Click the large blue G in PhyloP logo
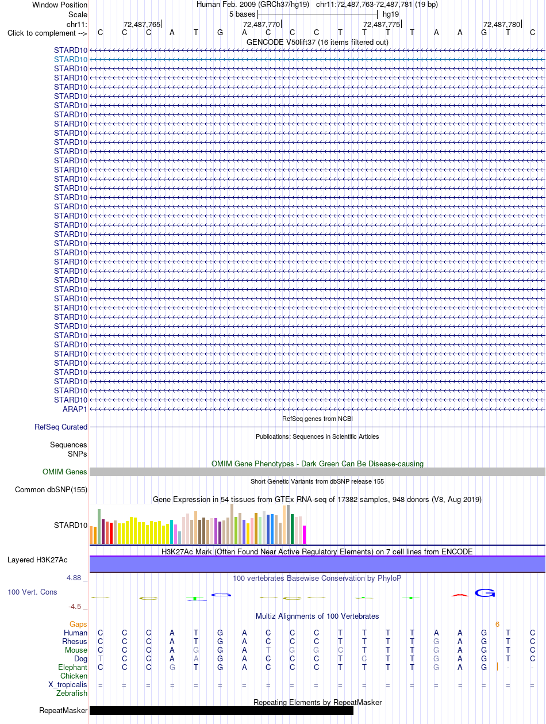Screen dimensions: 546x724 485,593
